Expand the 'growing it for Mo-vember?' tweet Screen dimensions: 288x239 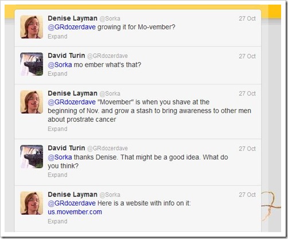click(57, 36)
